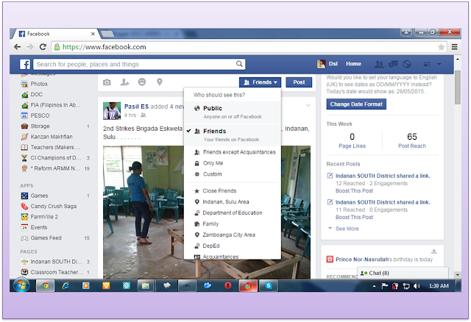Open the account menu arrow in the header
Image resolution: width=471 pixels, height=322 pixels.
coord(439,64)
